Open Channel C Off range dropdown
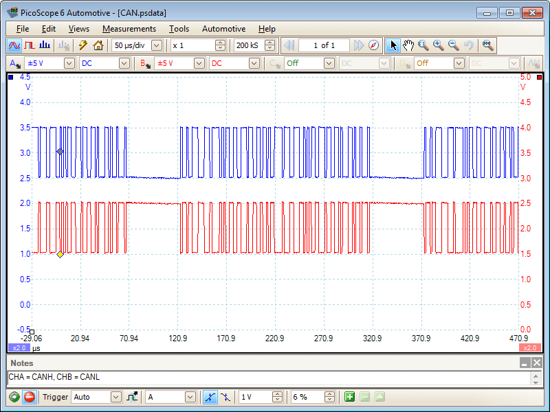The height and width of the screenshot is (412, 550). (329, 63)
